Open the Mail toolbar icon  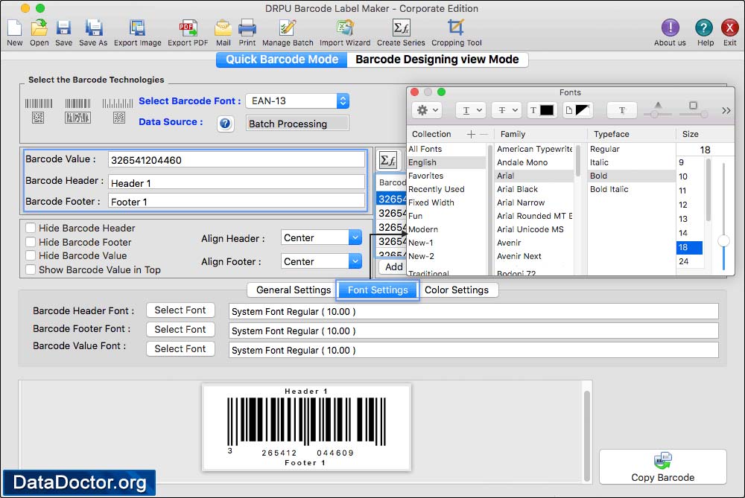(223, 28)
